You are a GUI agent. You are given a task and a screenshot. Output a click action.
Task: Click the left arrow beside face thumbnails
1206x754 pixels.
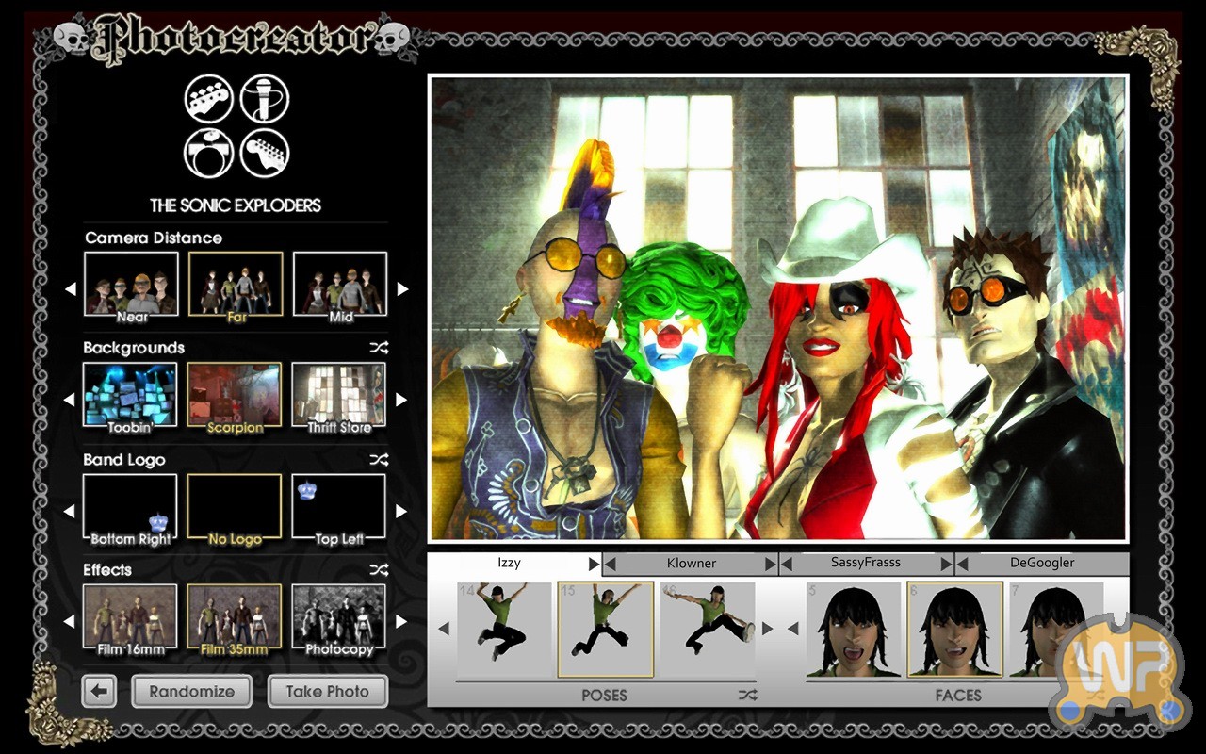793,629
